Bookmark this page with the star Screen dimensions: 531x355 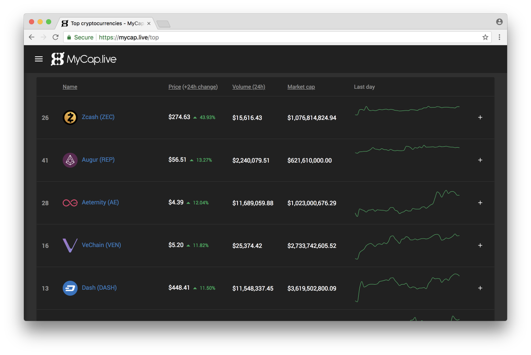485,37
